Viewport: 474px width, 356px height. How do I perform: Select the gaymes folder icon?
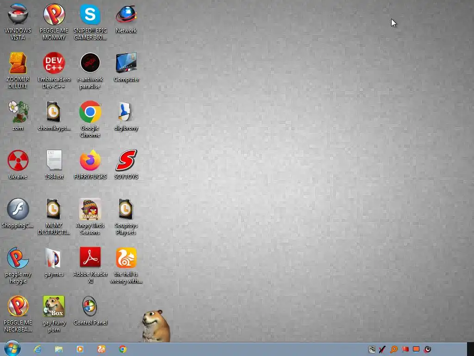point(54,262)
